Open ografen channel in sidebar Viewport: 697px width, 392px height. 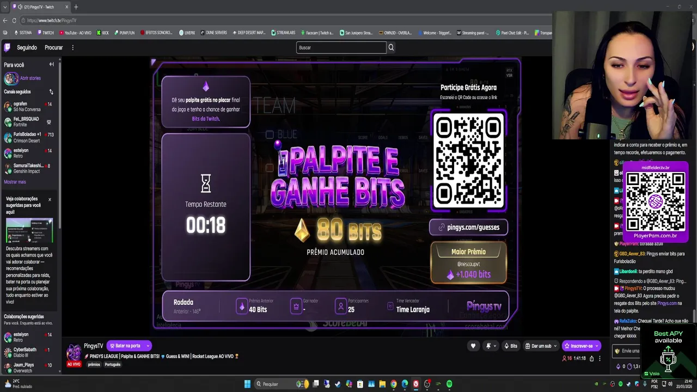(x=29, y=106)
